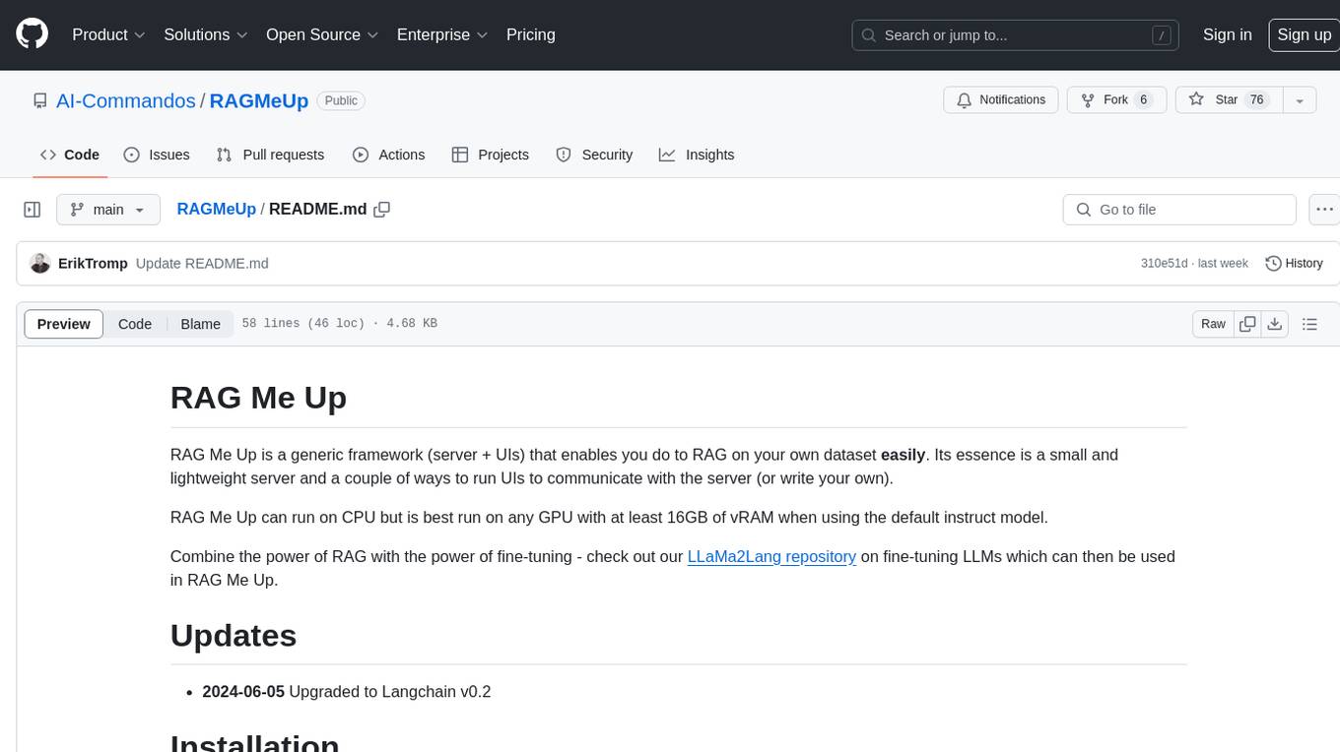
Task: Download the raw file
Action: tap(1275, 324)
